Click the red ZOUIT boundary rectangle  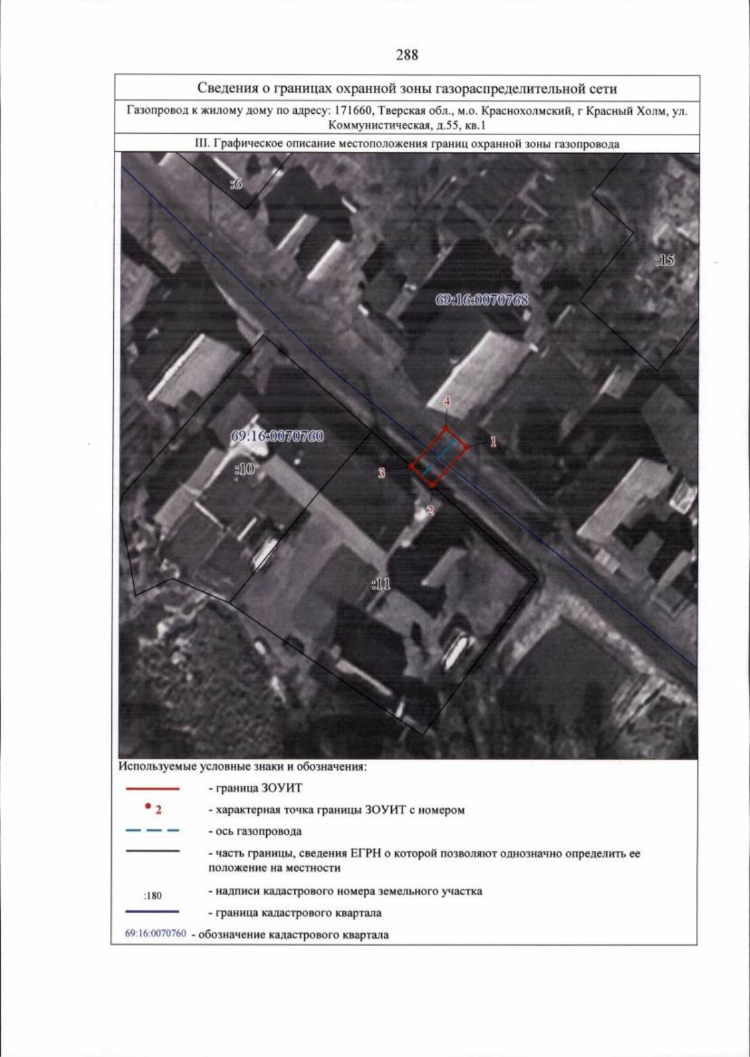(x=439, y=456)
